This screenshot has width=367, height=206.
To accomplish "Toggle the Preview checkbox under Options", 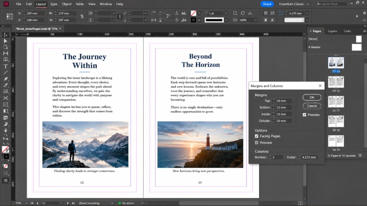I will 256,143.
